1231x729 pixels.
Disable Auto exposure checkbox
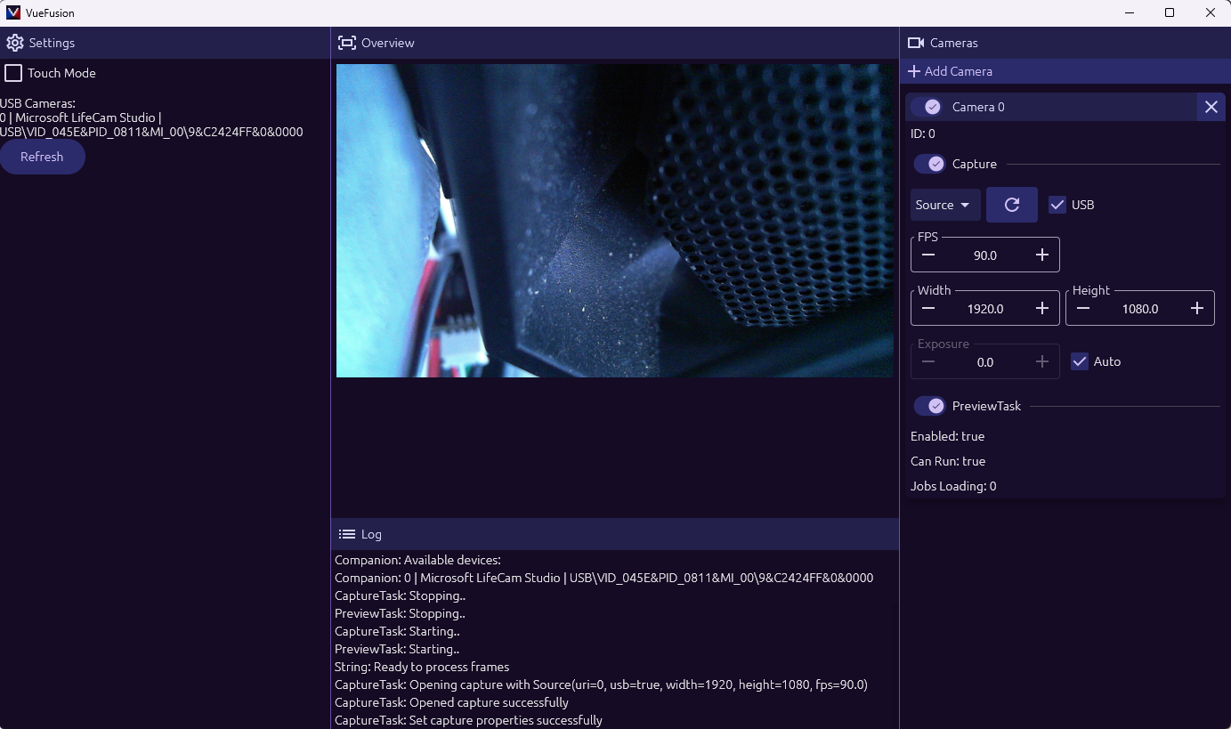tap(1080, 361)
